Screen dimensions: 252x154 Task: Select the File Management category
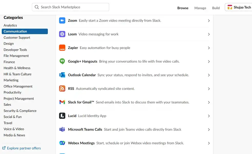pyautogui.click(x=16, y=56)
